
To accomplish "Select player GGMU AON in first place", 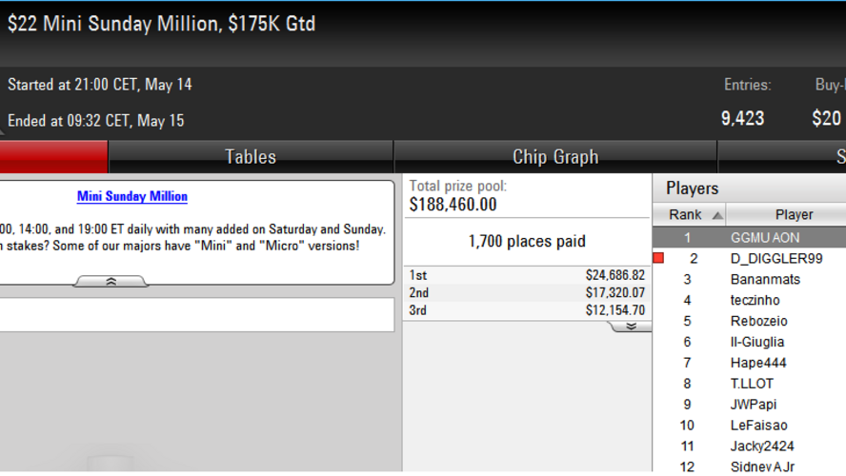I will click(x=765, y=237).
